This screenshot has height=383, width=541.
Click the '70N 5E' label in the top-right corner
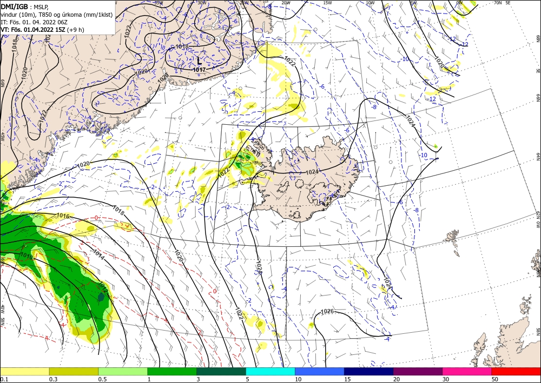pyautogui.click(x=502, y=2)
